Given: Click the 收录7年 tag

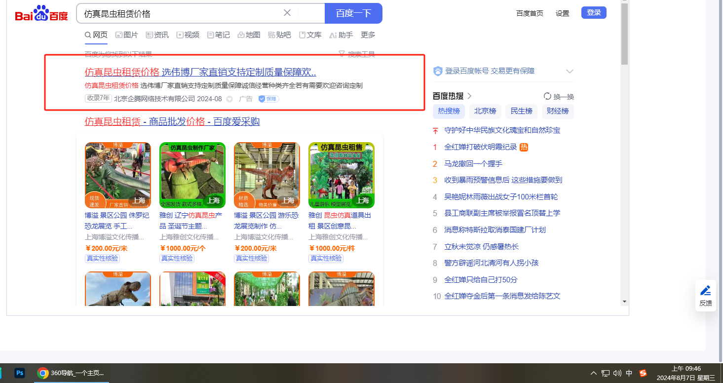Looking at the screenshot, I should pyautogui.click(x=98, y=98).
